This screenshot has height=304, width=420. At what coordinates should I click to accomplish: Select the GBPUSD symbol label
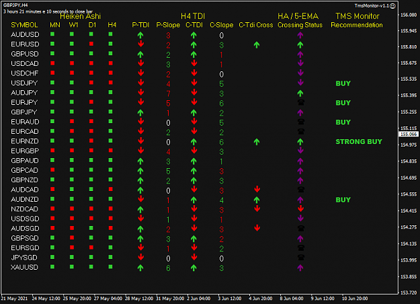click(x=25, y=54)
